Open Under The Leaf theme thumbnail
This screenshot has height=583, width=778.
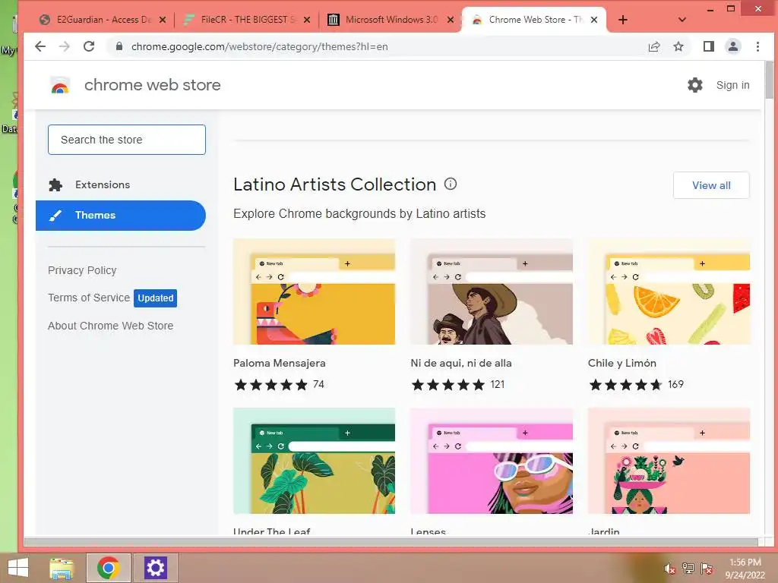coord(314,461)
